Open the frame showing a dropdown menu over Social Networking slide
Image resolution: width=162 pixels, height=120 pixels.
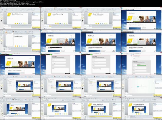[20, 41]
